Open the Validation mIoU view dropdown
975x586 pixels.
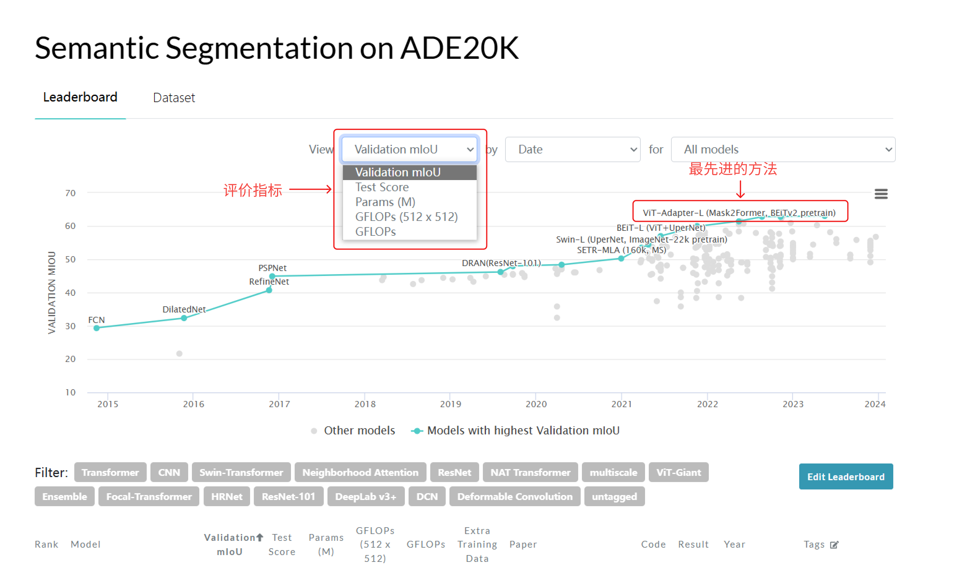pyautogui.click(x=410, y=150)
